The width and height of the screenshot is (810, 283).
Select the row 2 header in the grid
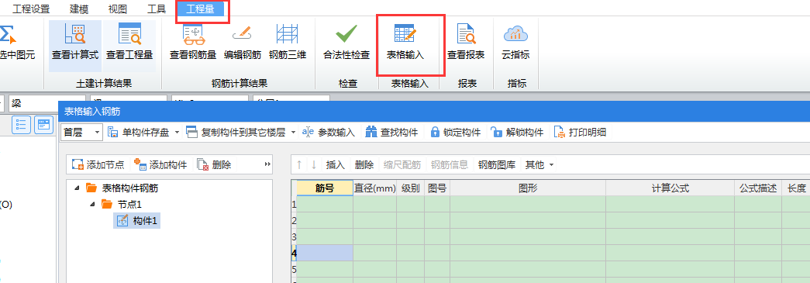294,220
